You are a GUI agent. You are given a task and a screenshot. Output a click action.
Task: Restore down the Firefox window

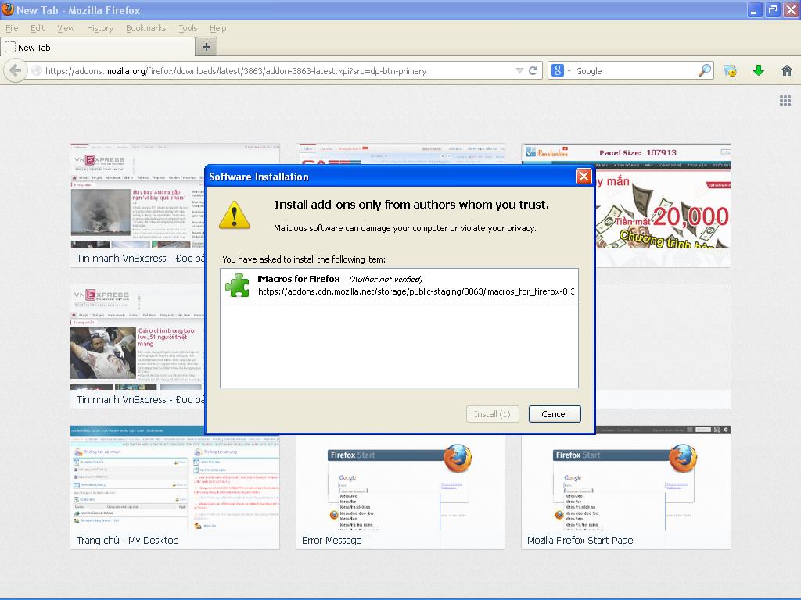(x=773, y=9)
